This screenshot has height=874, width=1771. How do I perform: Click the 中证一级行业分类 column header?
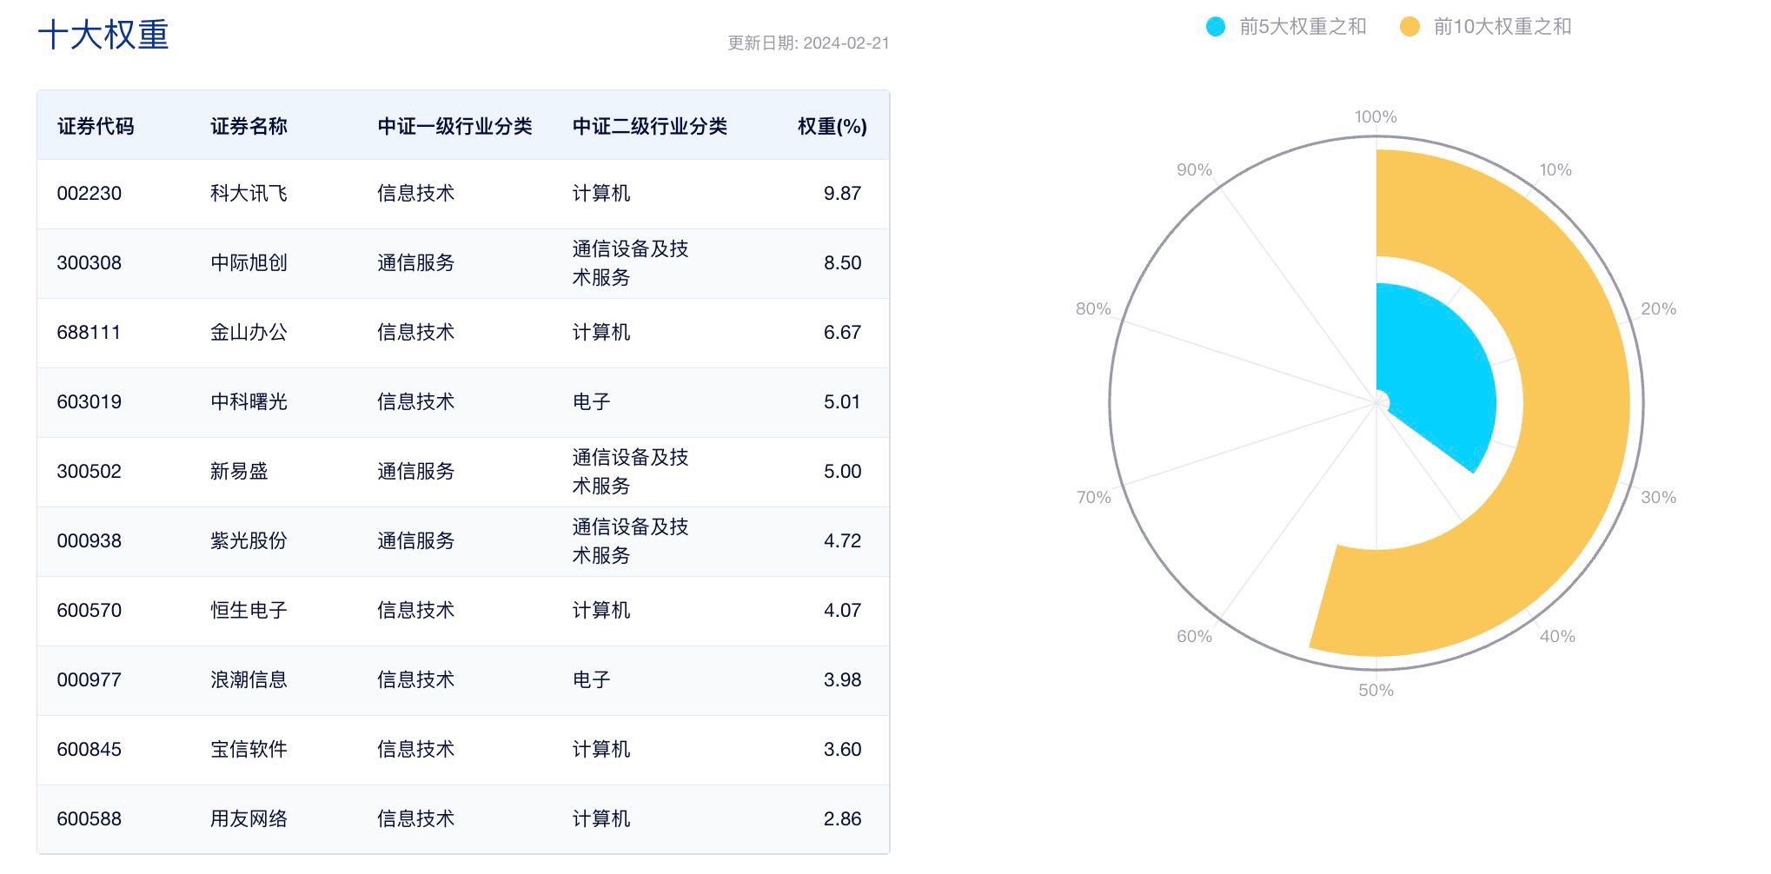click(x=454, y=126)
